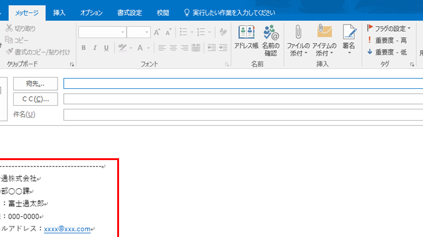This screenshot has width=423, height=237.
Task: Open the xxxx@xxx.com email link
Action: pos(67,229)
